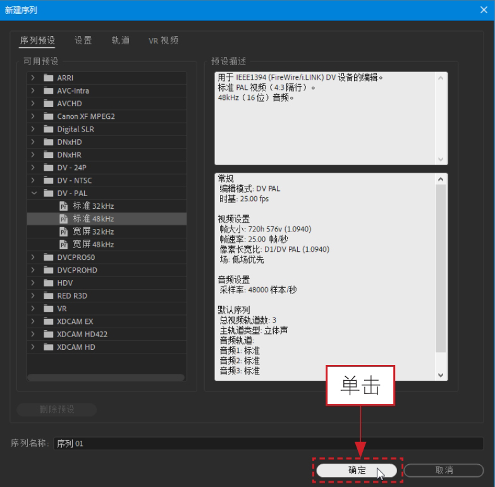495x487 pixels.
Task: Click the Digital SLR folder icon
Action: tap(48, 129)
